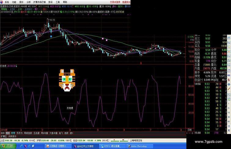This screenshot has height=149, width=231.
Task: Click the plus zoom button below chart
Action: coord(187,133)
